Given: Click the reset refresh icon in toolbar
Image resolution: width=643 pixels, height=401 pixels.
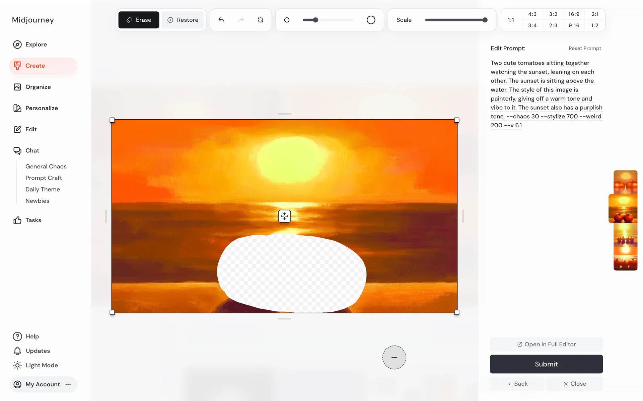Looking at the screenshot, I should [261, 20].
